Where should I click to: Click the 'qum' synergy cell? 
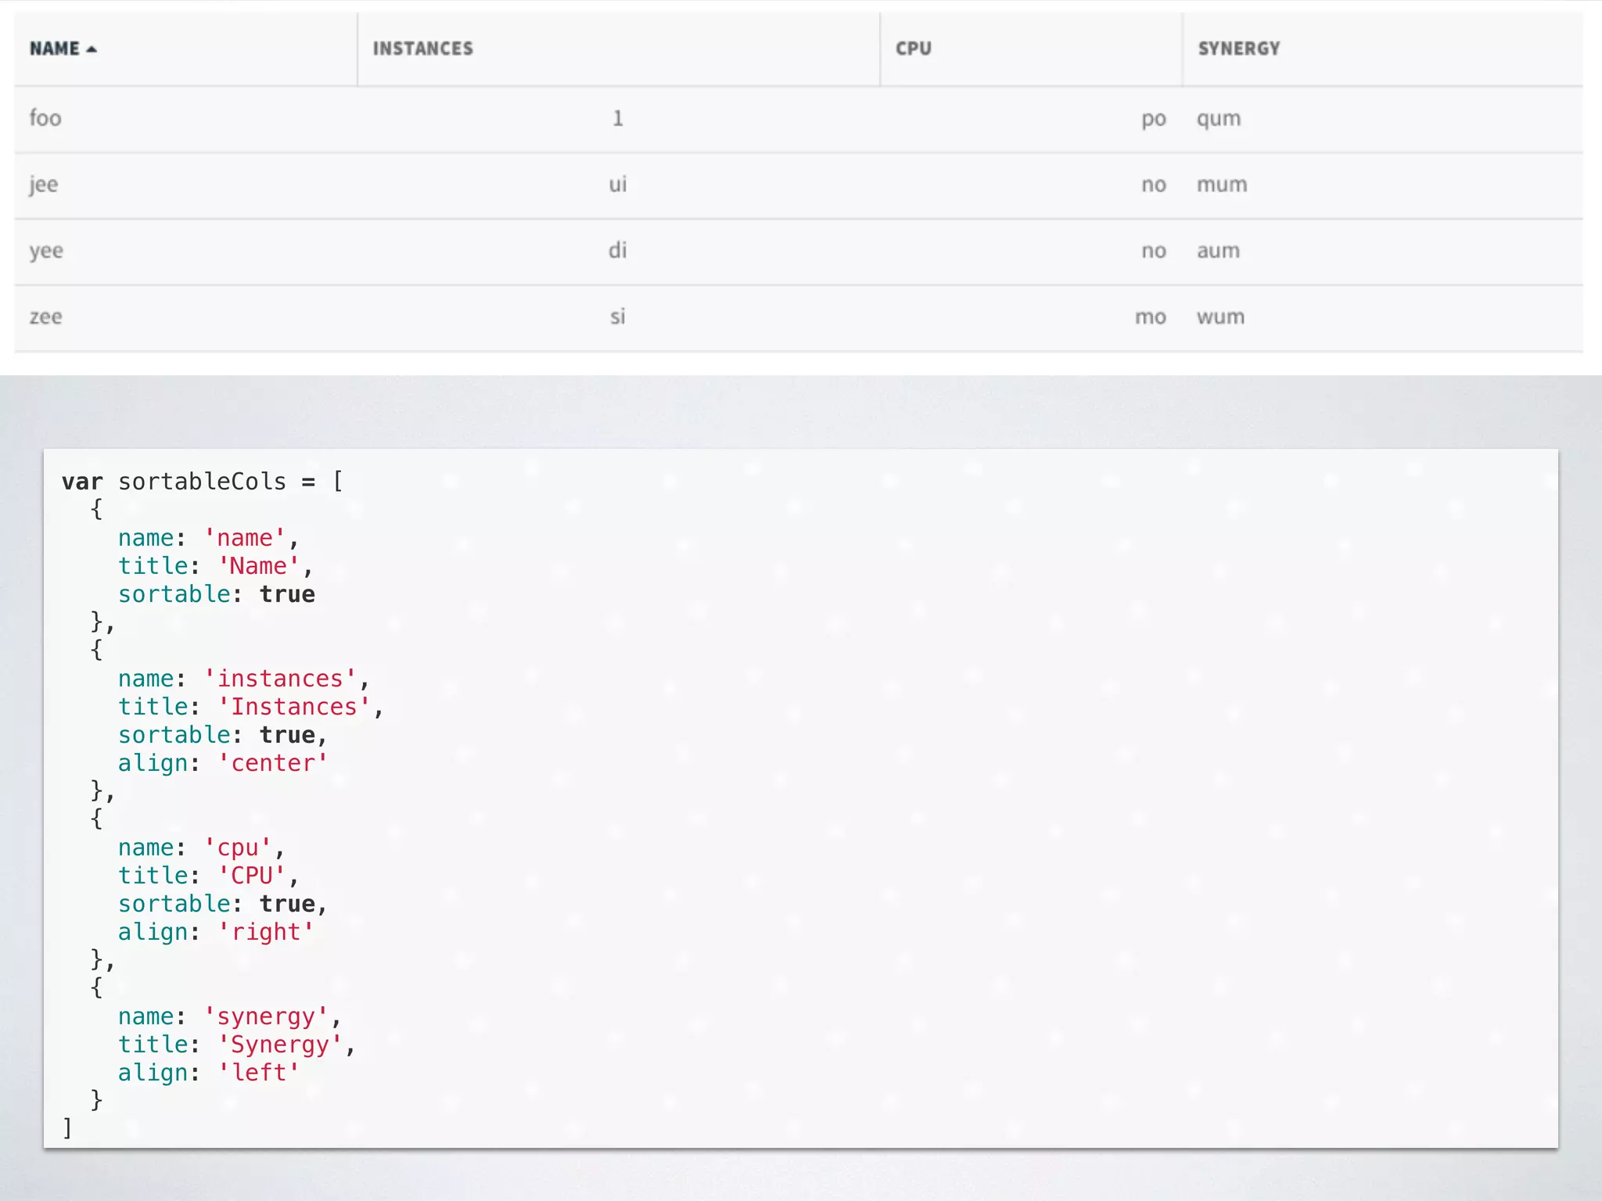1218,119
